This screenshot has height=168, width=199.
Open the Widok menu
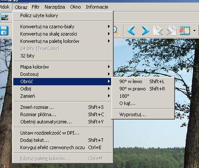point(5,7)
